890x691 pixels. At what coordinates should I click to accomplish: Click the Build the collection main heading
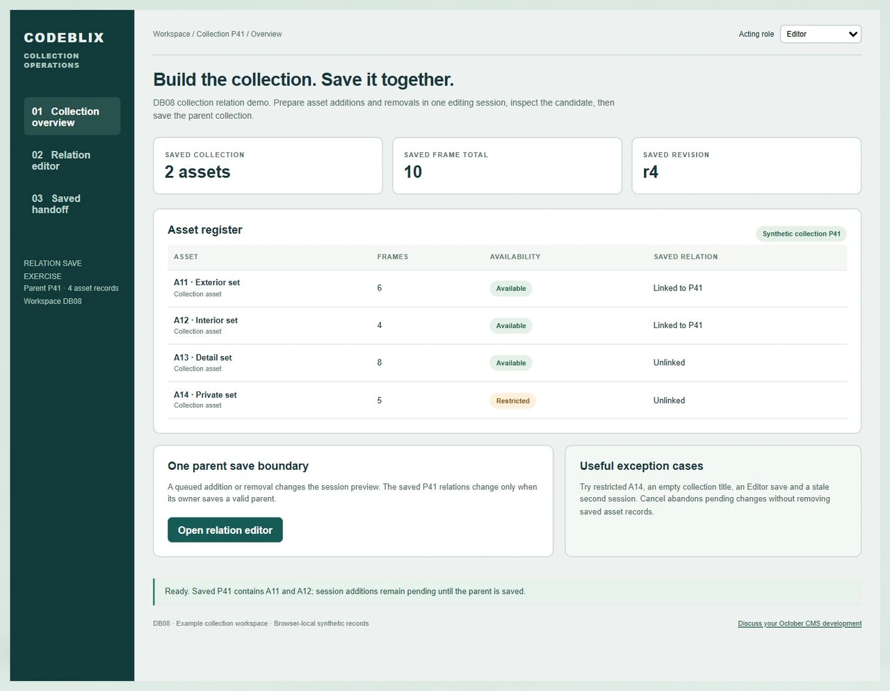pos(303,79)
